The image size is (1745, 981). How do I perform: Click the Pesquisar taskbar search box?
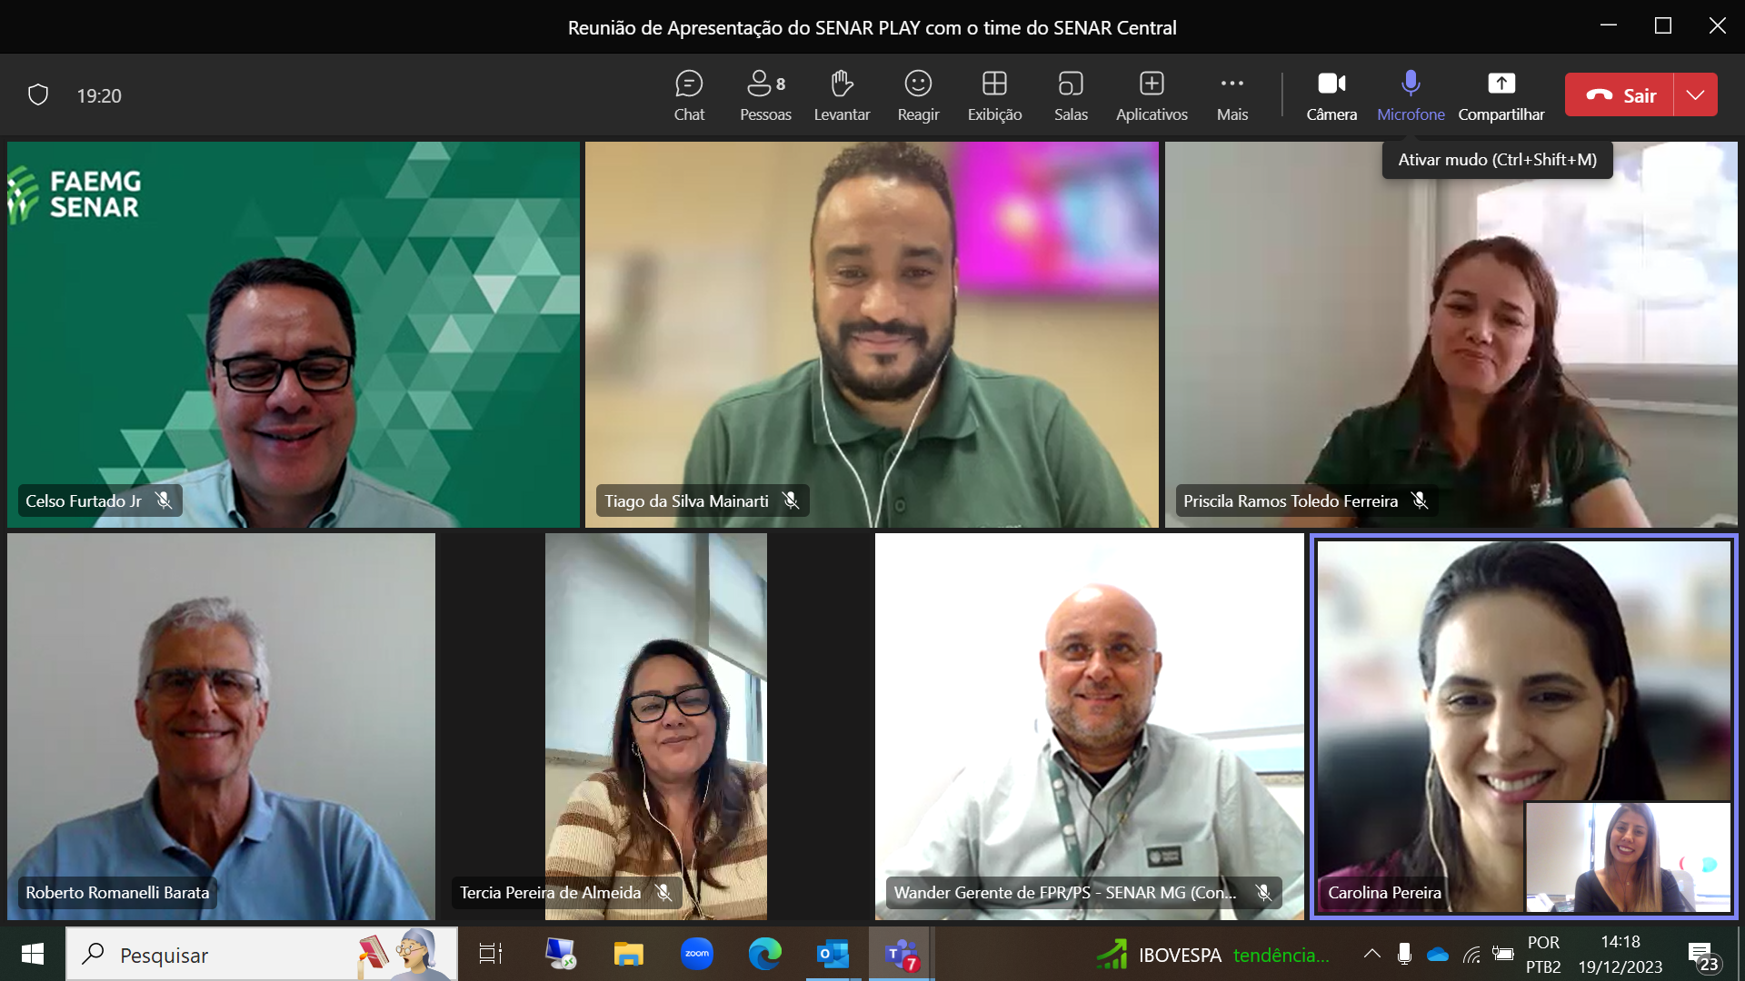[x=262, y=954]
